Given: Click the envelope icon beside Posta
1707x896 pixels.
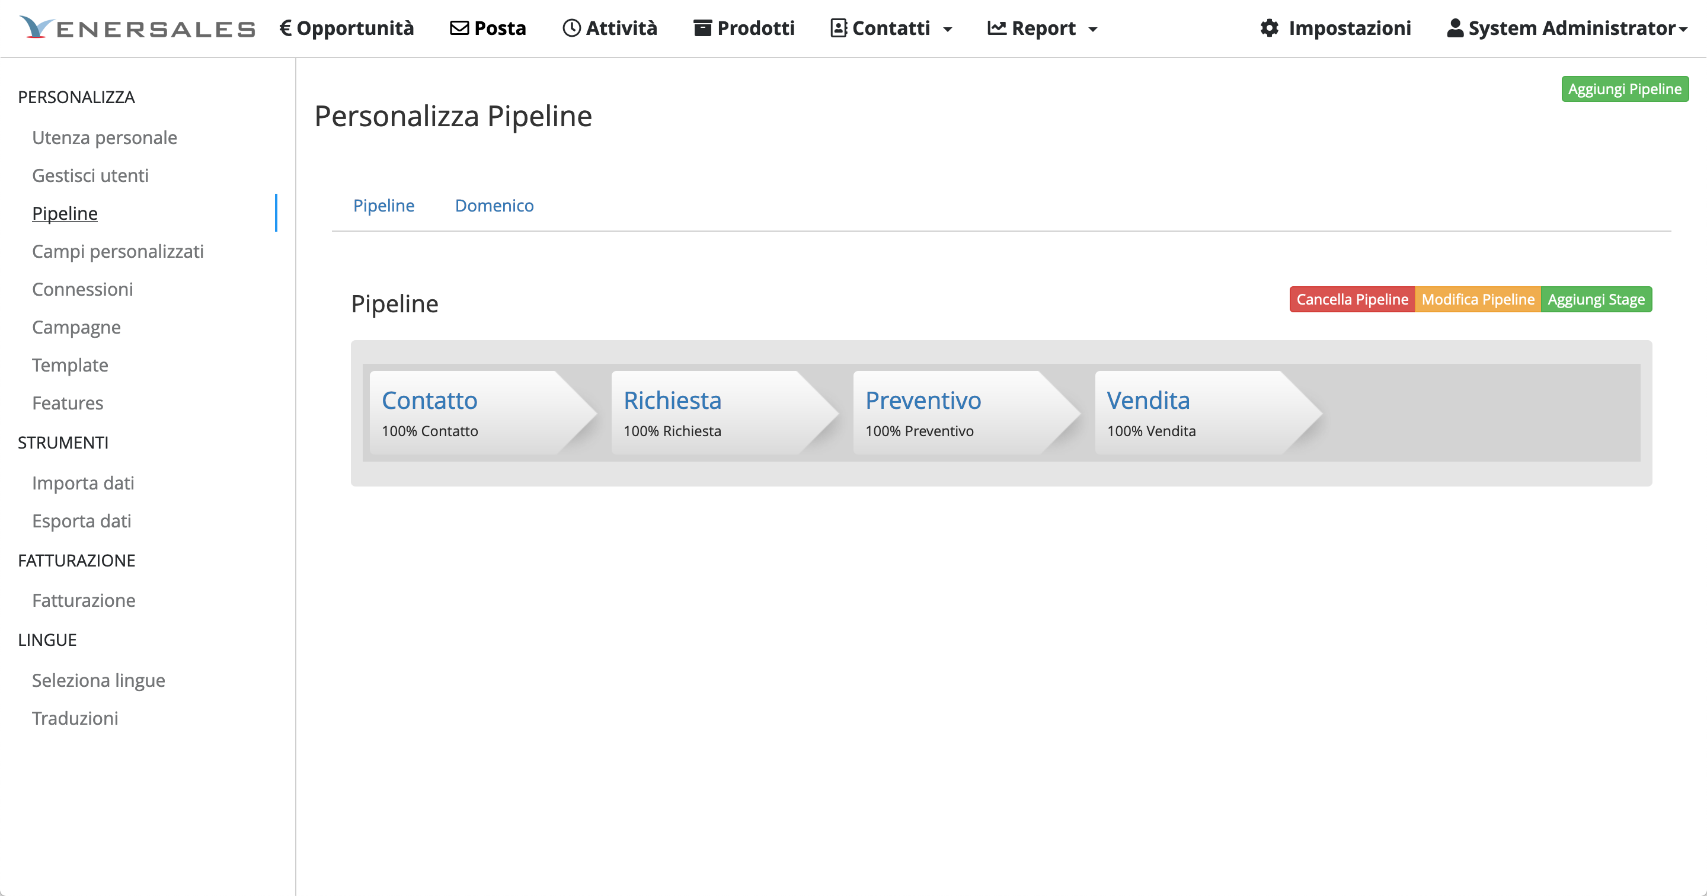Looking at the screenshot, I should point(459,28).
